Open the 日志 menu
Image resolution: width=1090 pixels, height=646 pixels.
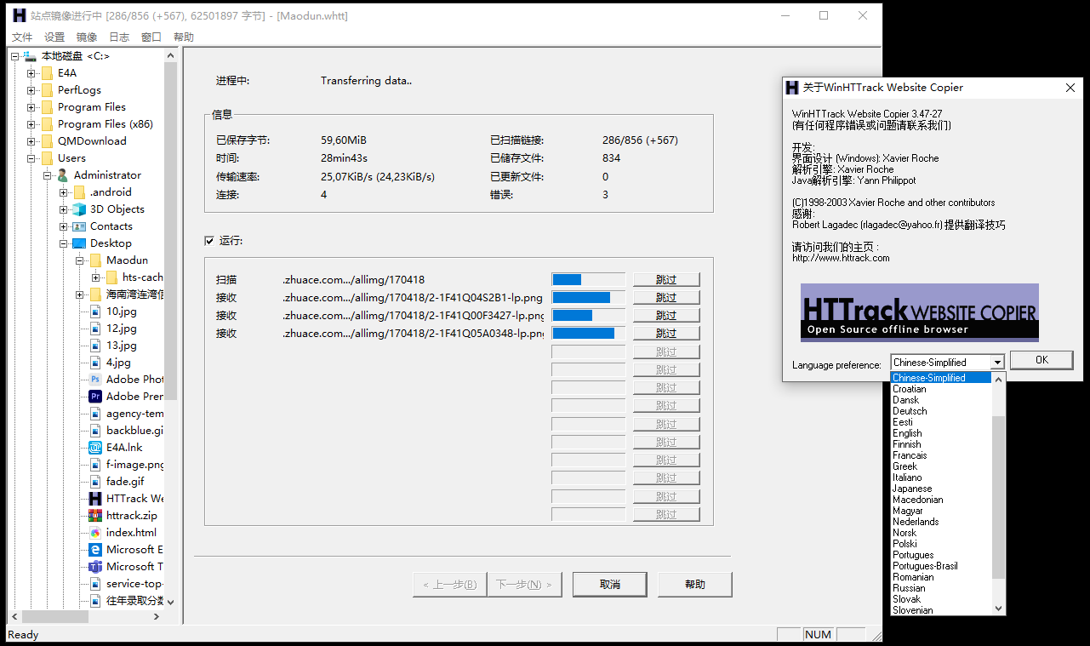tap(118, 37)
